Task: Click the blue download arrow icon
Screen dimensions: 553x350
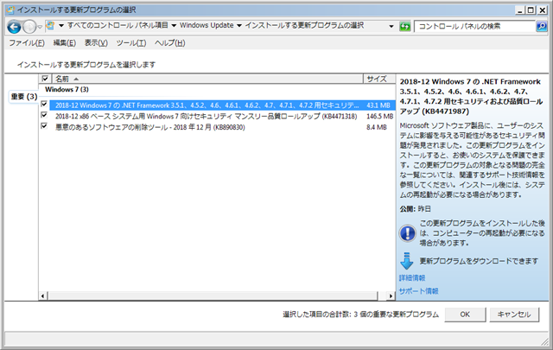Action: tap(407, 261)
